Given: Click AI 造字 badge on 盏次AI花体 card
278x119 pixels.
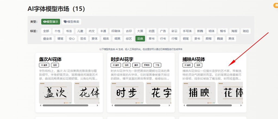Looking at the screenshot, I should 44,65.
